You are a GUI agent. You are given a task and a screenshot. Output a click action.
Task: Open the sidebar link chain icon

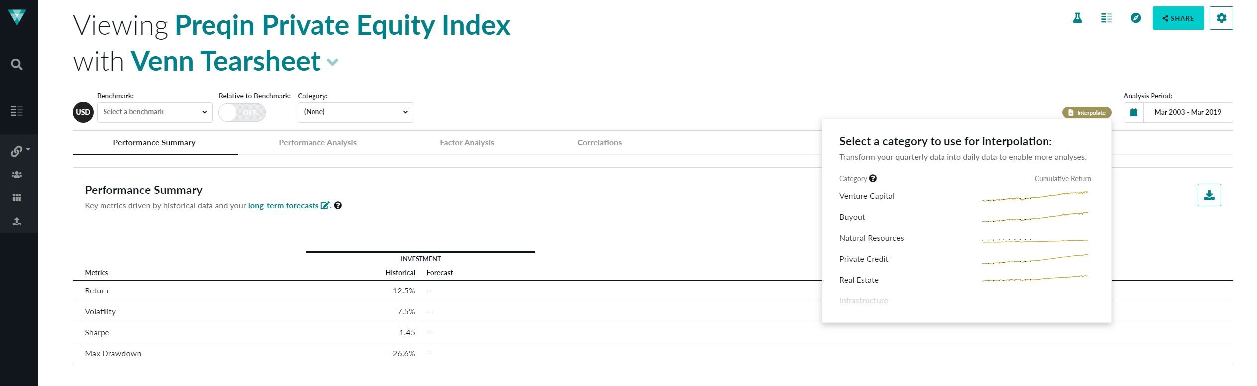(17, 151)
